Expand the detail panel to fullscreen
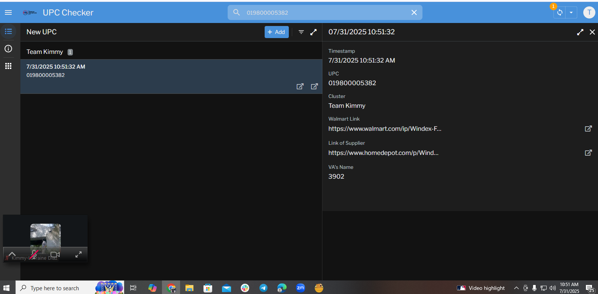 tap(580, 32)
